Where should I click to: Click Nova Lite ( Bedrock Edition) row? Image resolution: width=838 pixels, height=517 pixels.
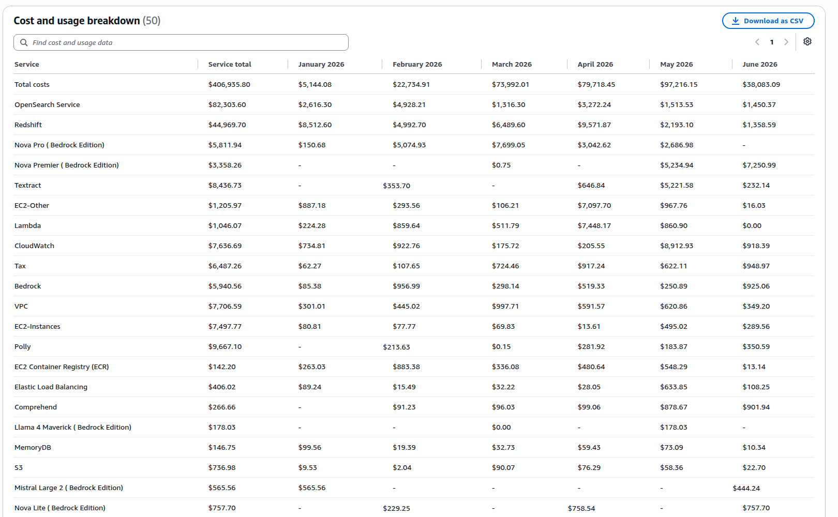(60, 508)
